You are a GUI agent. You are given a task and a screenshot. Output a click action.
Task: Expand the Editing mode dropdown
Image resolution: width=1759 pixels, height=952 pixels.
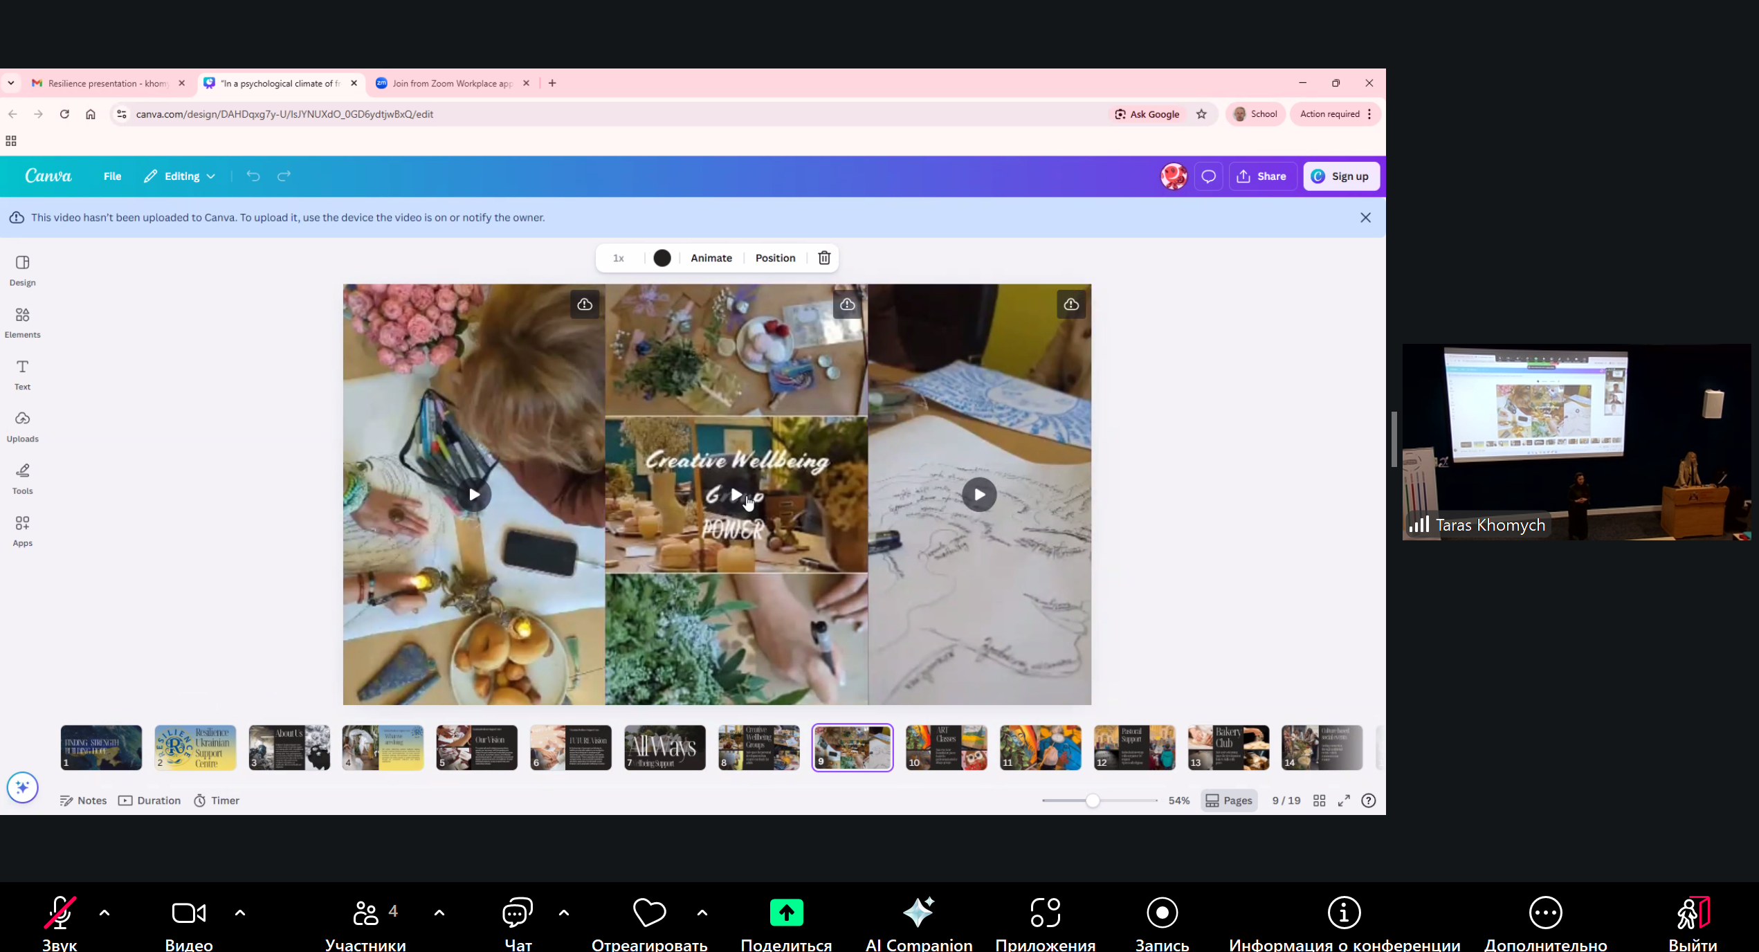pos(181,176)
